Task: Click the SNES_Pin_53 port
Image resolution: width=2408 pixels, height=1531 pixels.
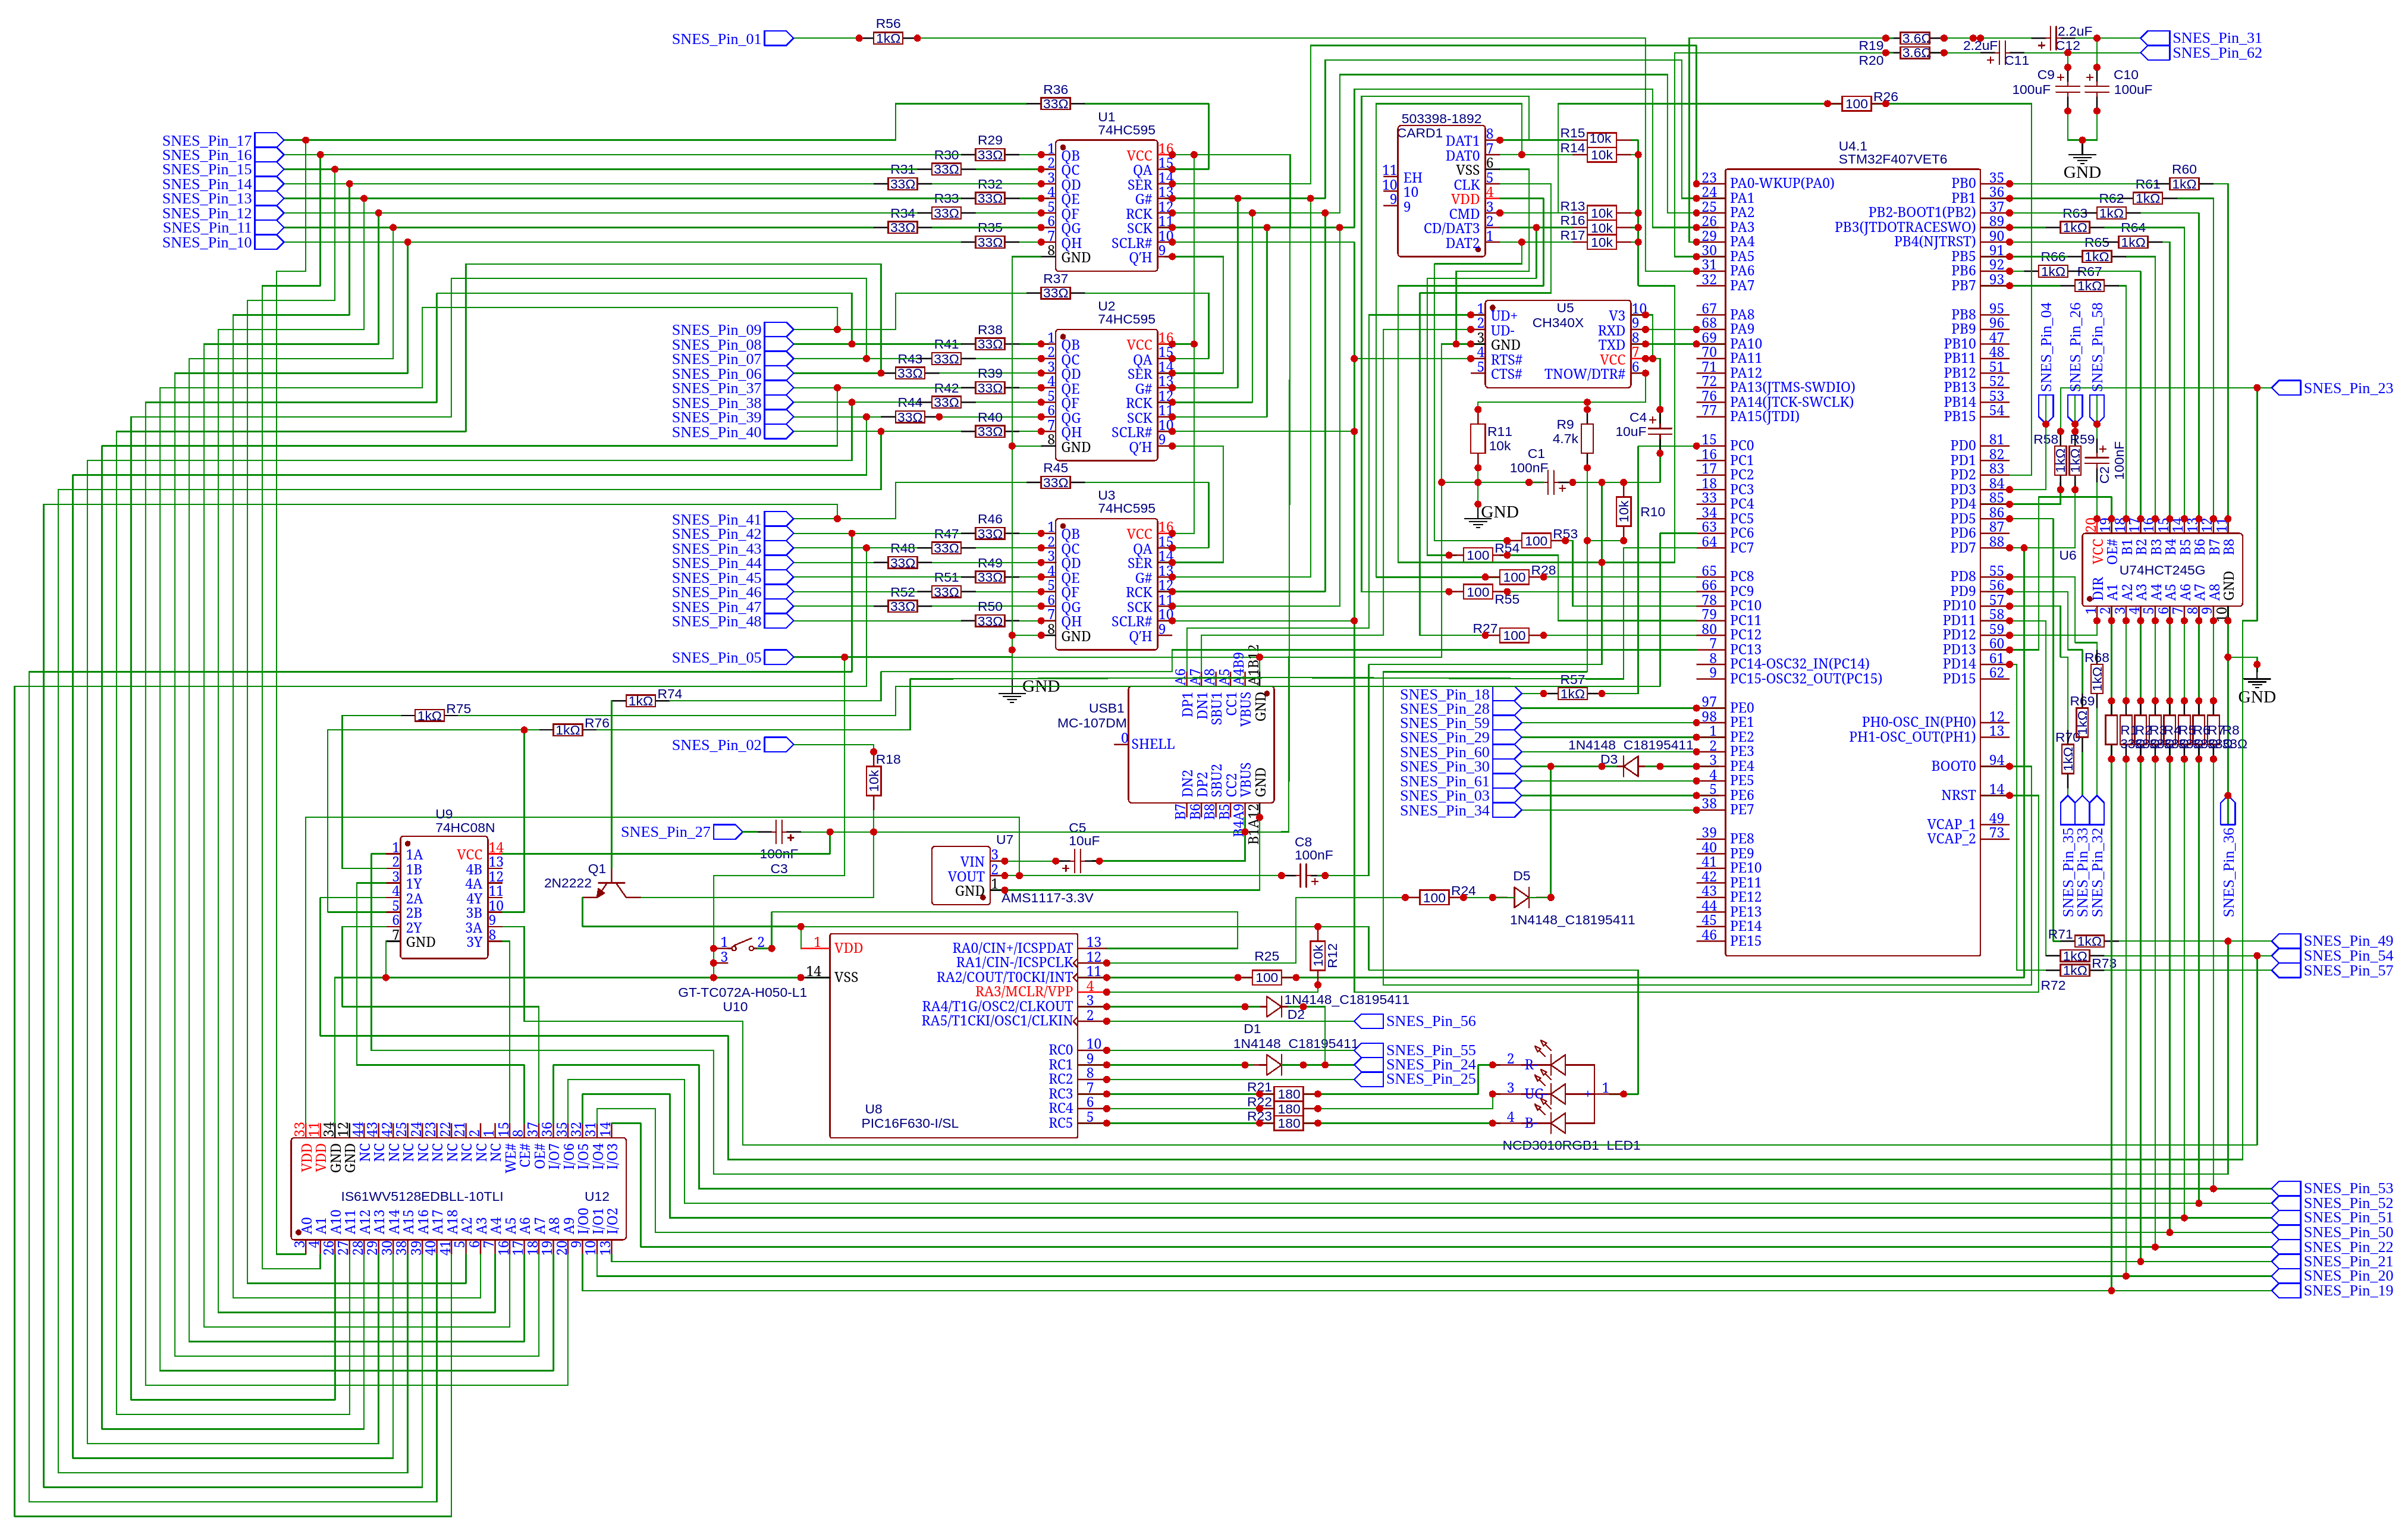Action: 2332,1188
